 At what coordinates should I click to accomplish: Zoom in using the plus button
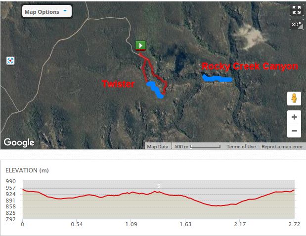(x=294, y=117)
